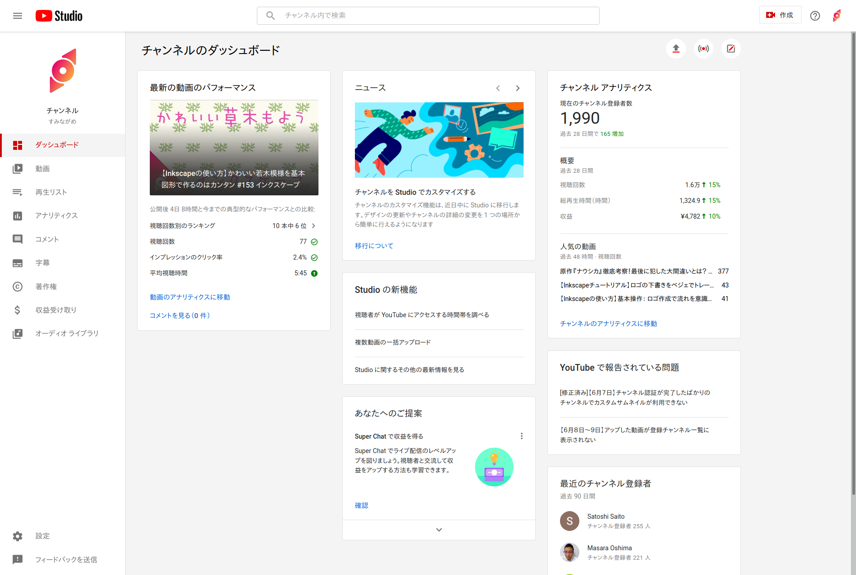856x575 pixels.
Task: Expand 視聴回数別のランキング chevron
Action: pos(314,226)
